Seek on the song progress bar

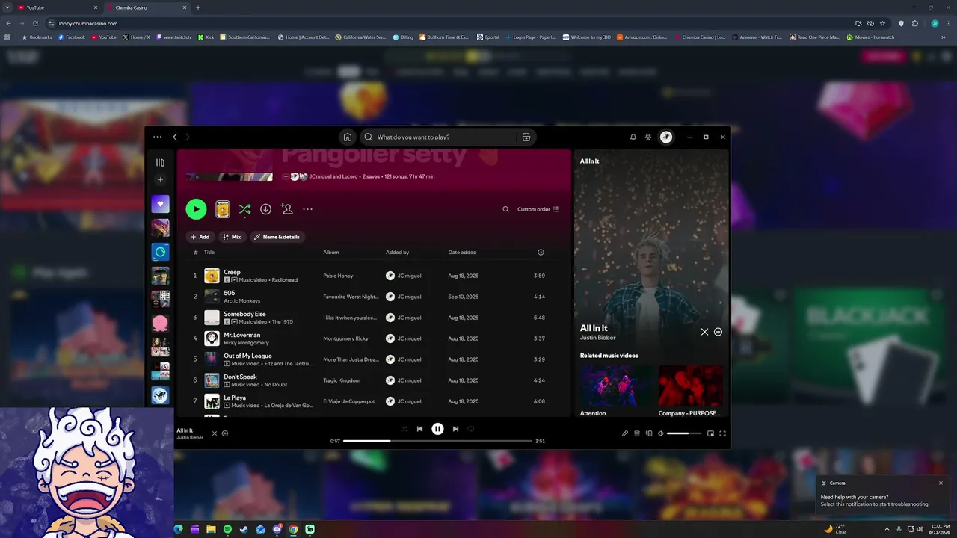(x=437, y=441)
